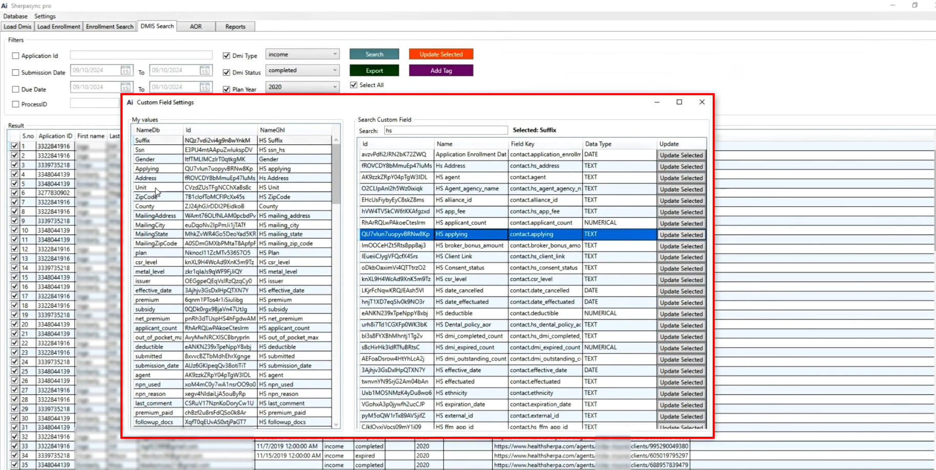Click Update Selected for HS applying row
This screenshot has width=936, height=470.
[x=681, y=234]
